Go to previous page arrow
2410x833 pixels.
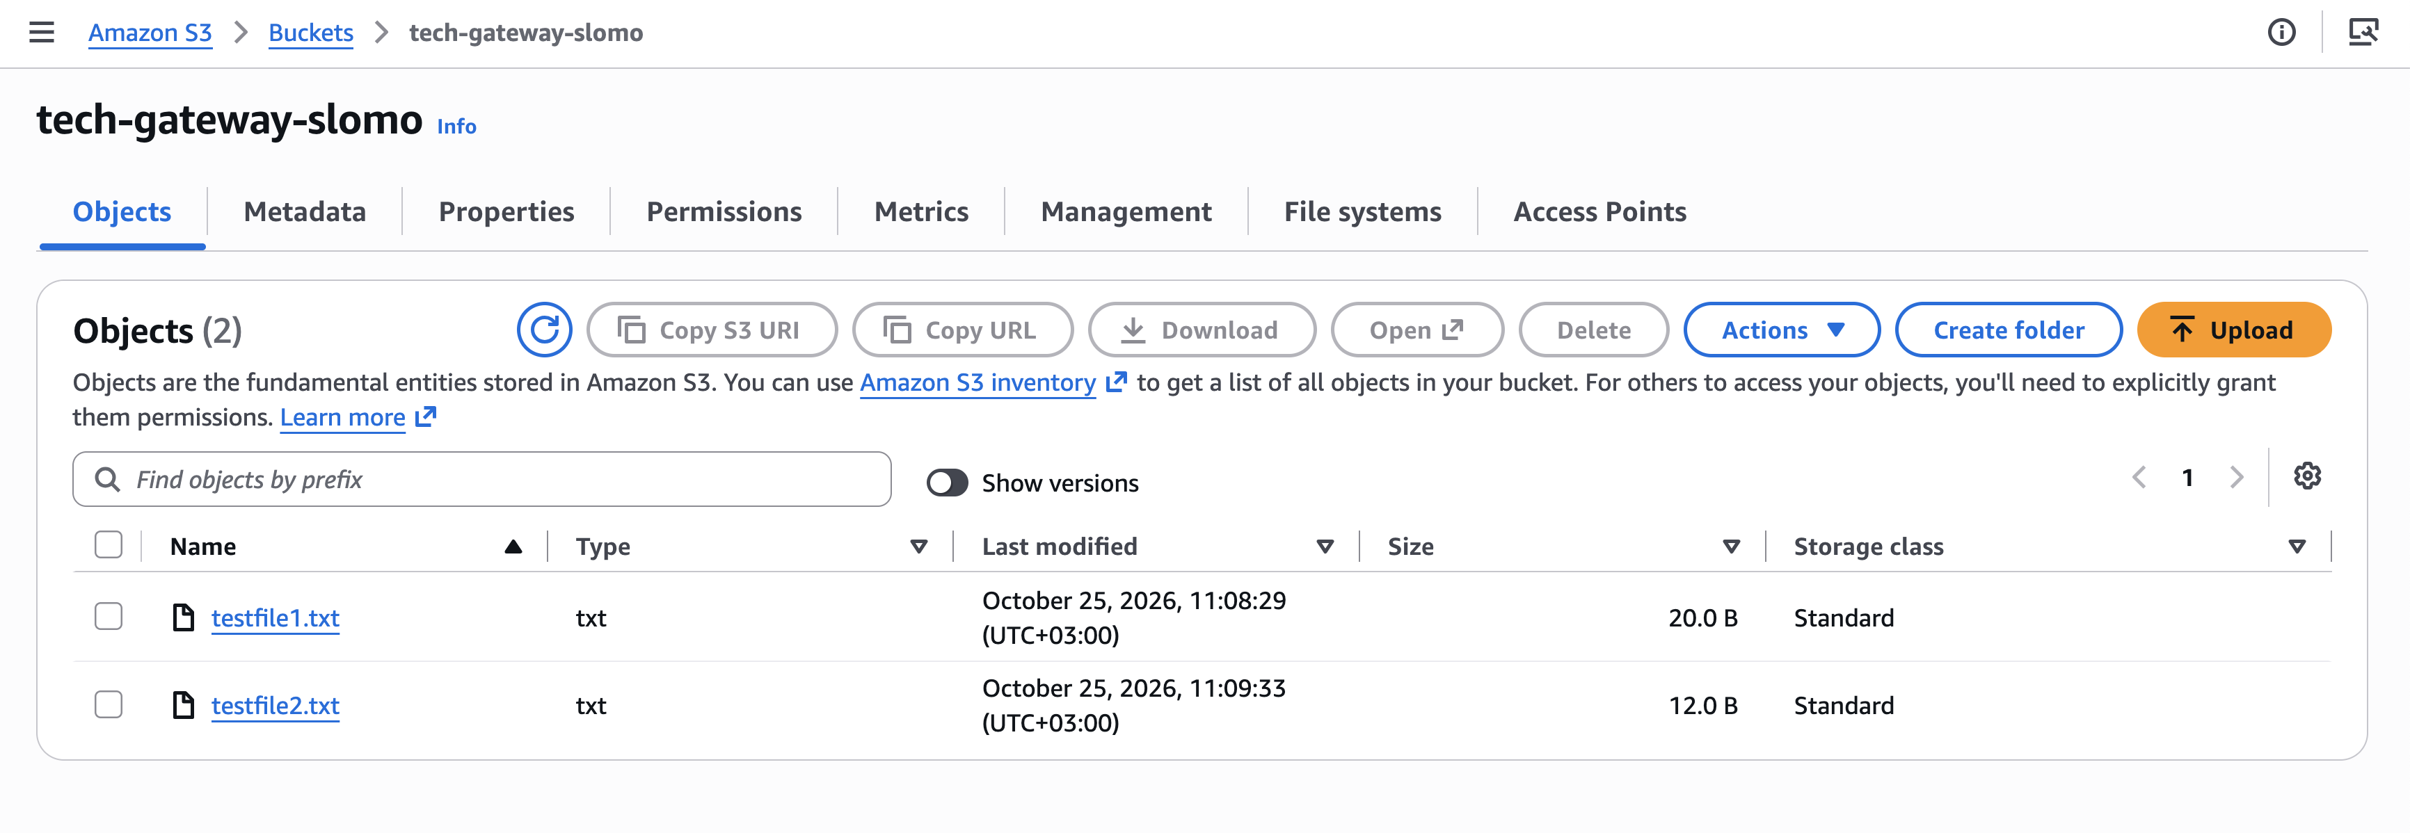(2139, 478)
